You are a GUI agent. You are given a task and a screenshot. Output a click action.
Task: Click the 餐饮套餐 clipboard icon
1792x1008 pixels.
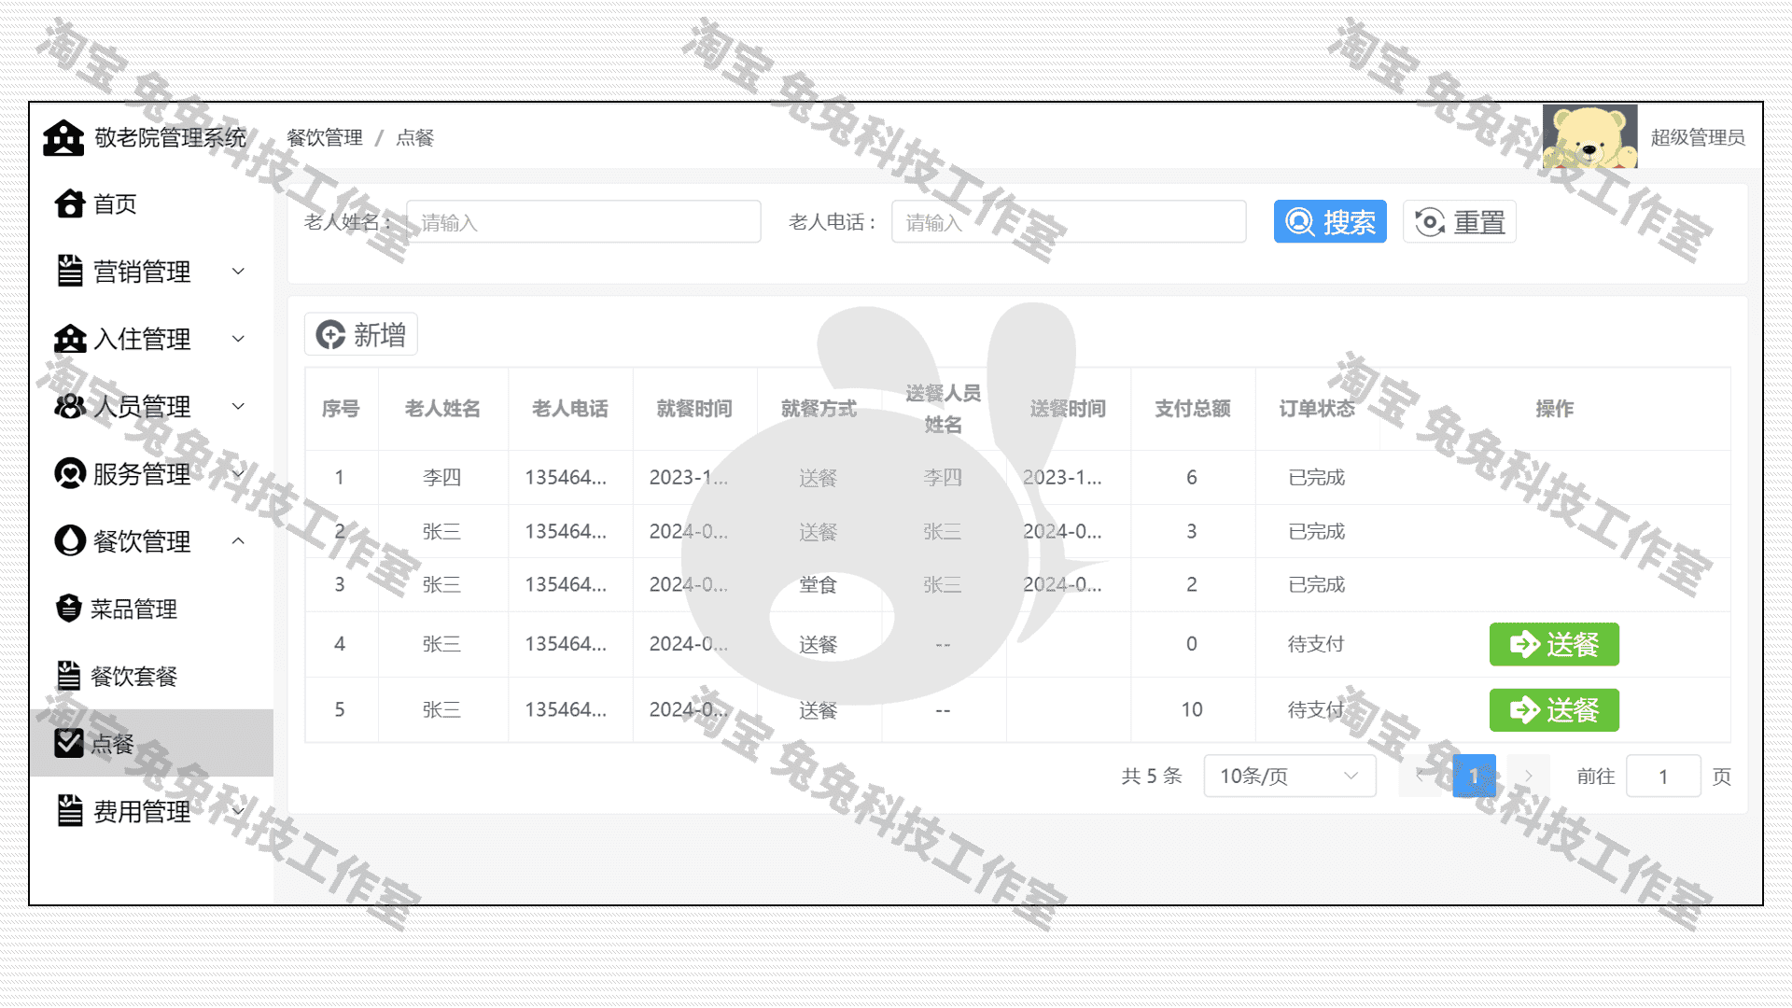pos(69,676)
